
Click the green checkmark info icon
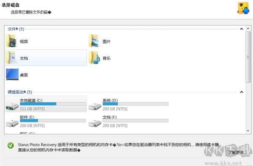[x=11, y=145]
